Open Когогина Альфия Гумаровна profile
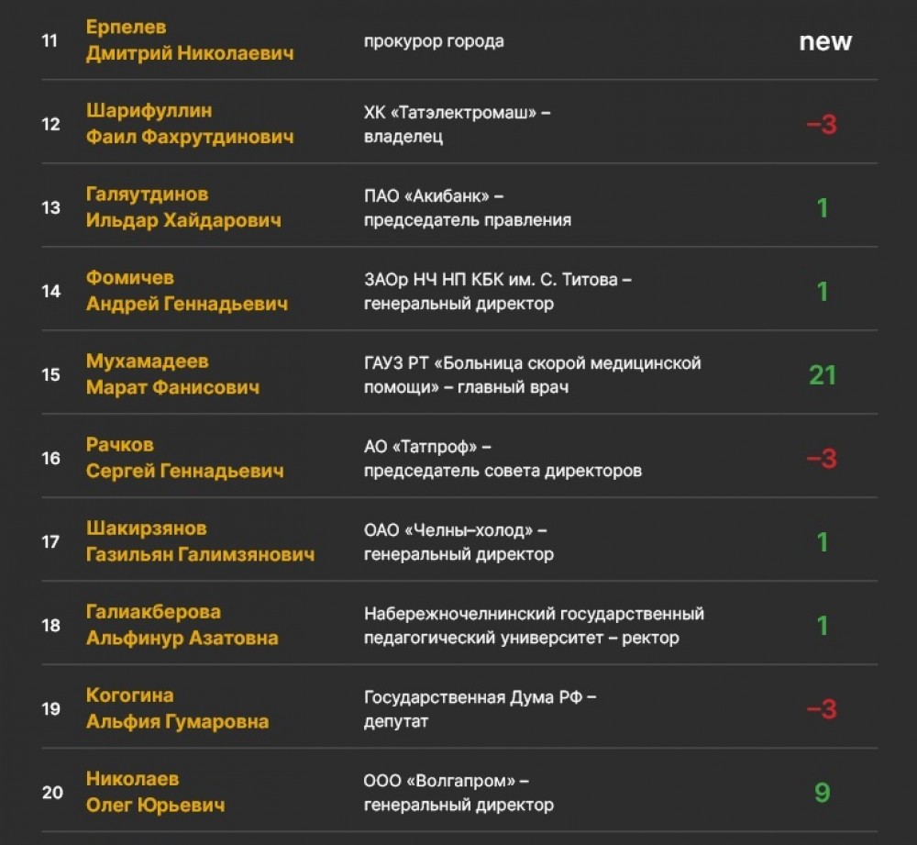This screenshot has width=917, height=845. click(x=177, y=708)
